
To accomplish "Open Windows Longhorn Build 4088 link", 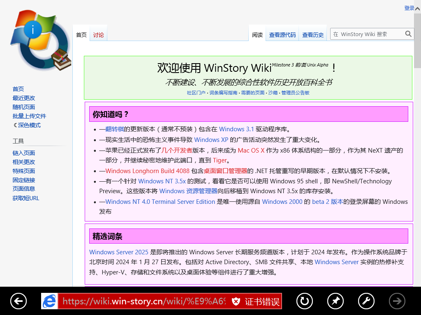I will (x=148, y=171).
